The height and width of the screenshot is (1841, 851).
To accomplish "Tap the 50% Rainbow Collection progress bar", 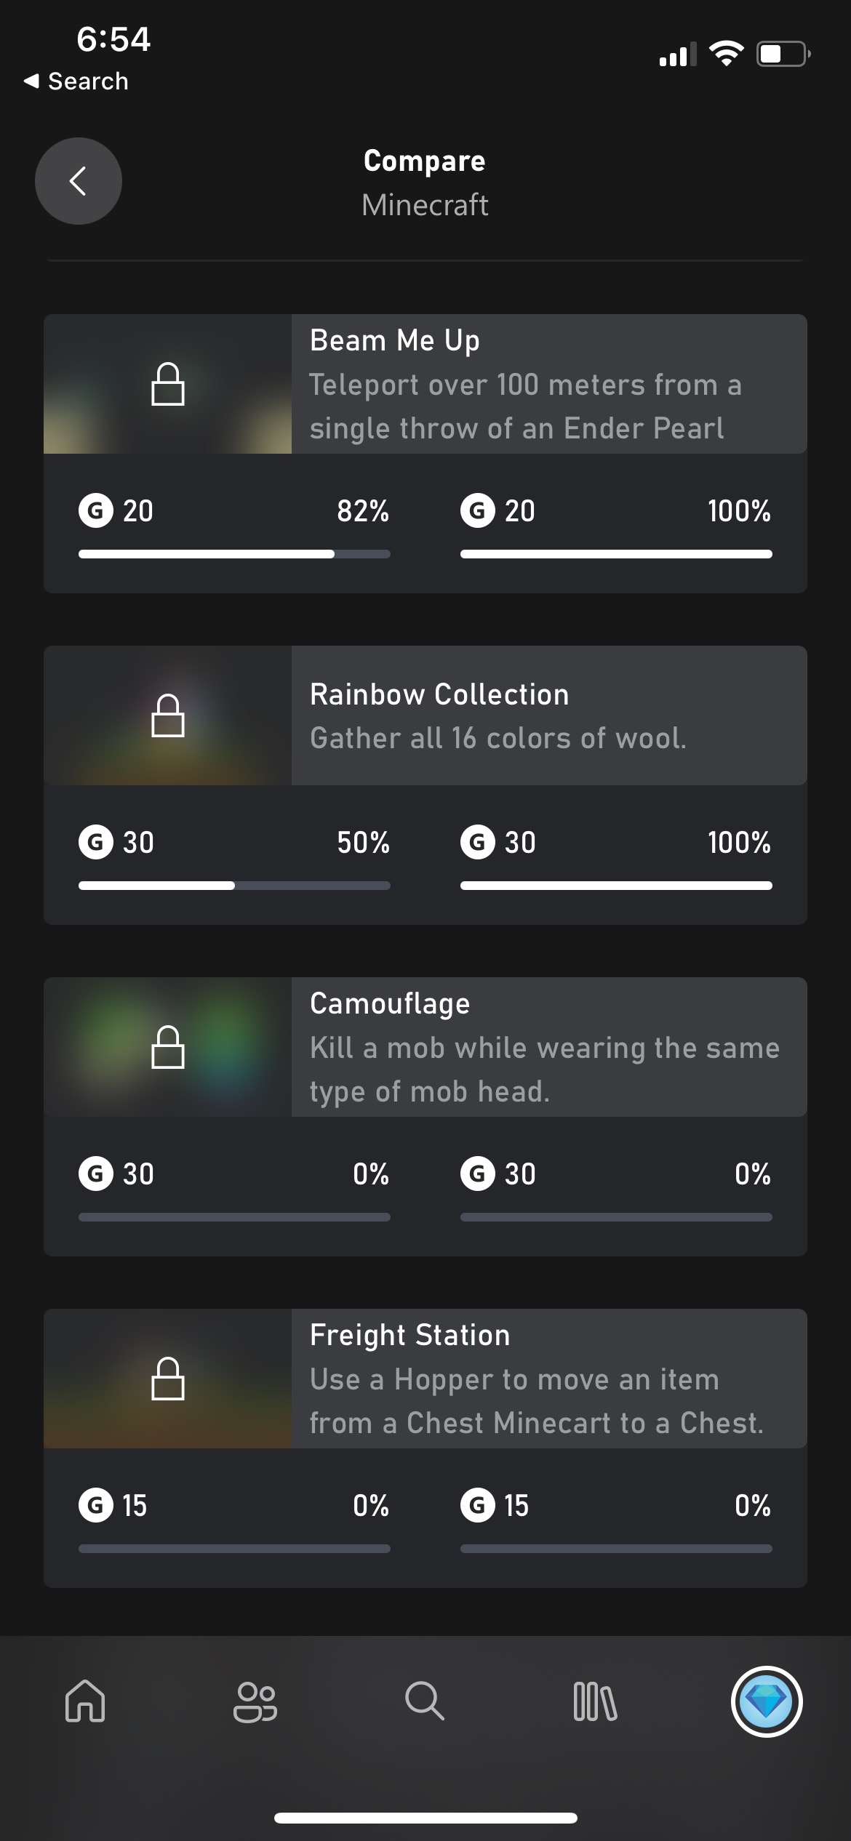I will coord(234,886).
